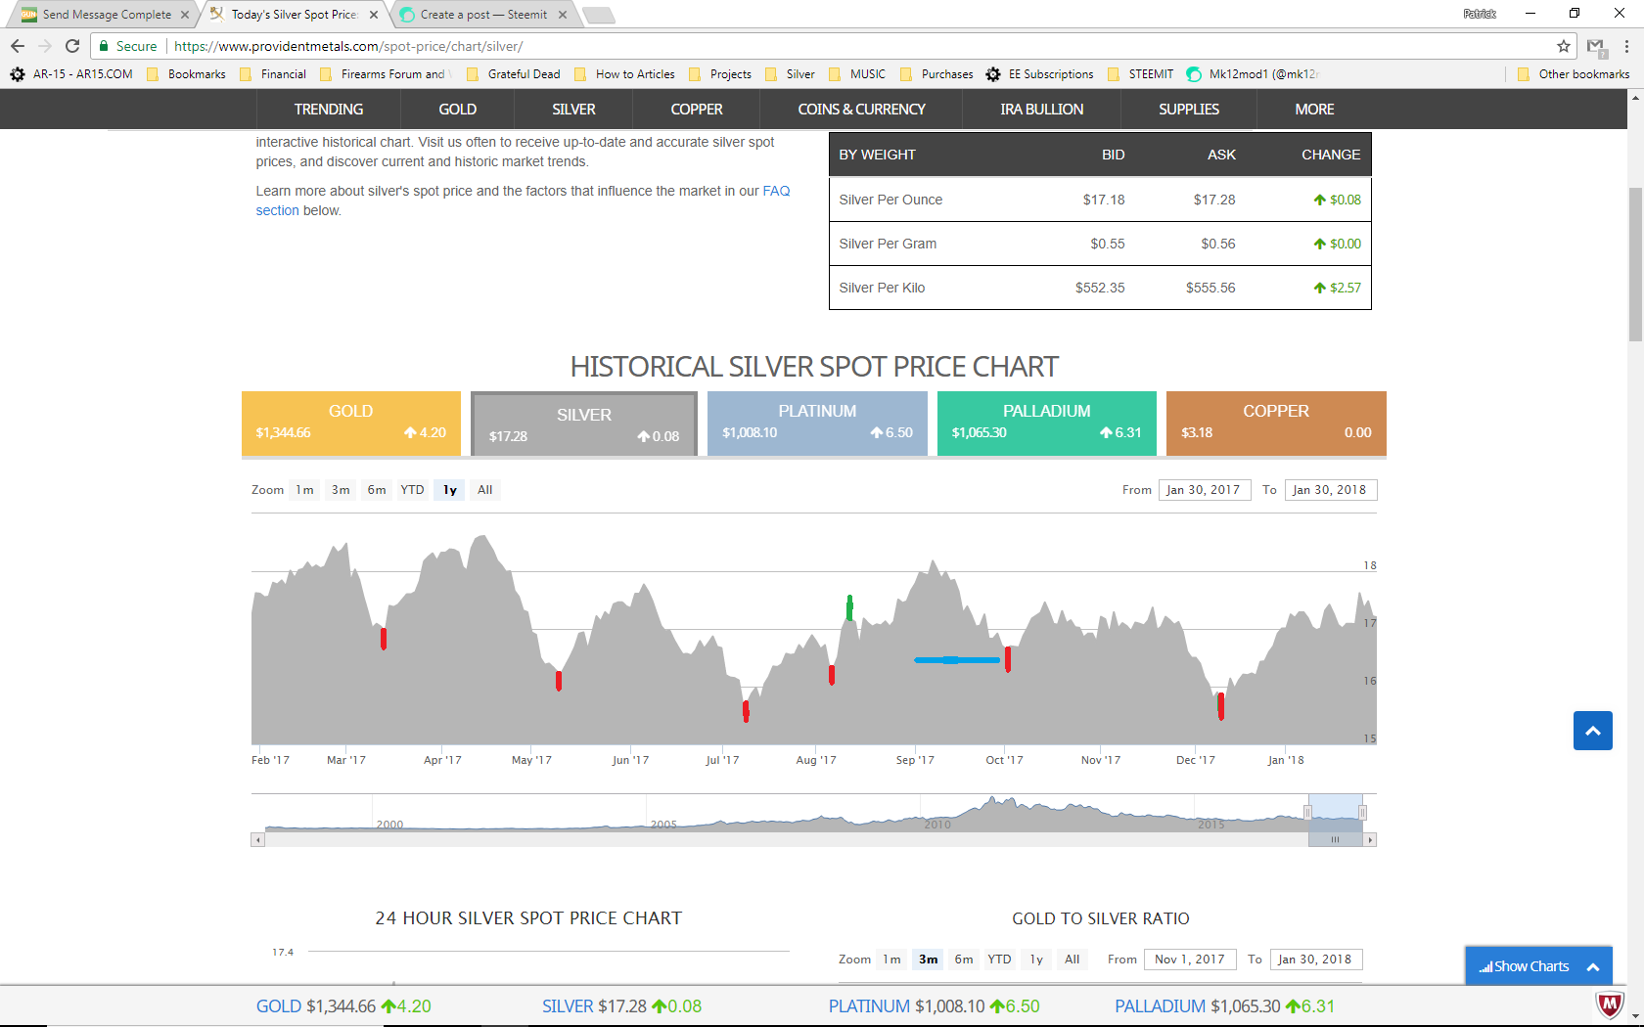Click the navigator scrollbar right arrow
The image size is (1644, 1027).
(1370, 840)
